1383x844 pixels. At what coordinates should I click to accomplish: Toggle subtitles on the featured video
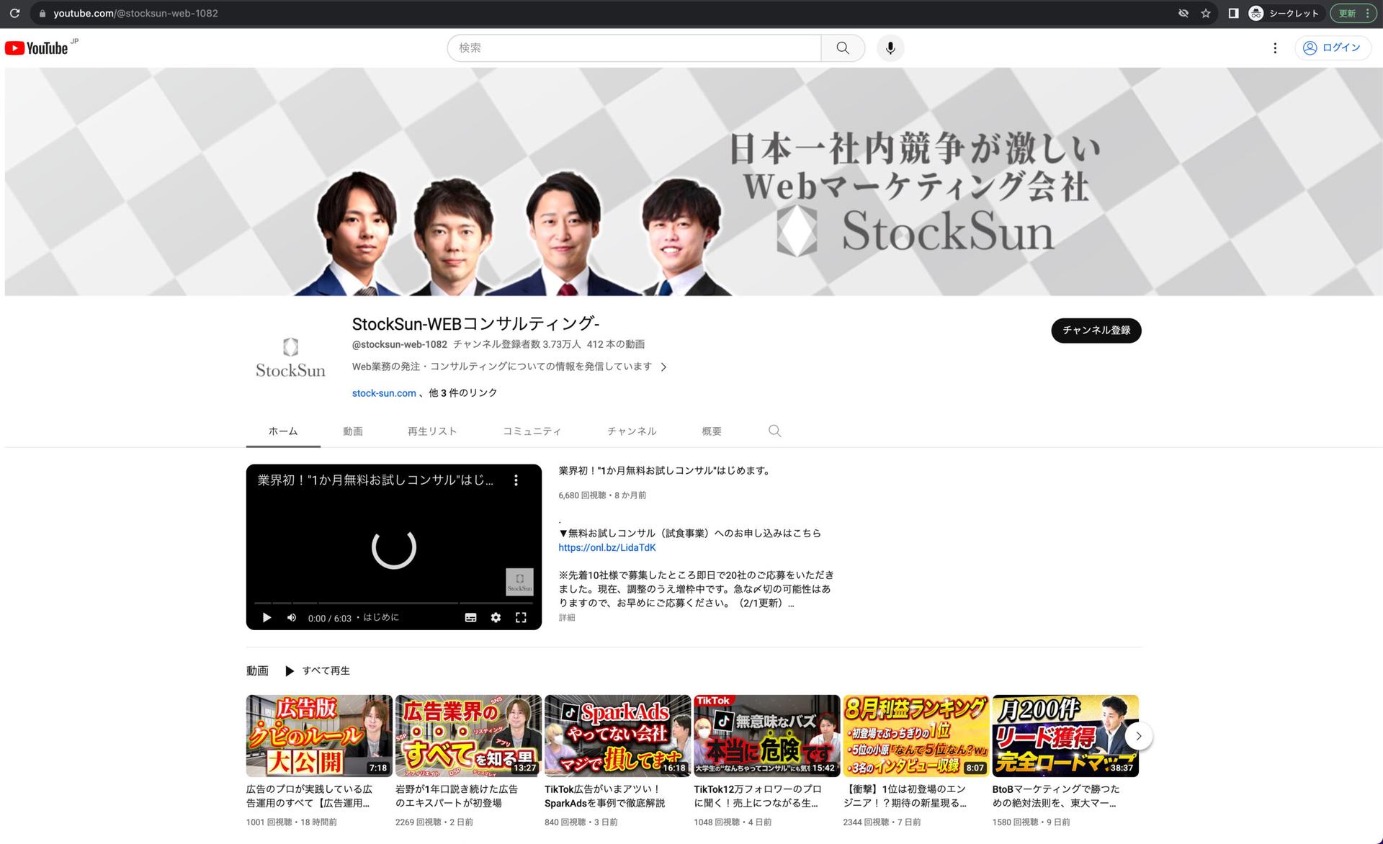[470, 618]
